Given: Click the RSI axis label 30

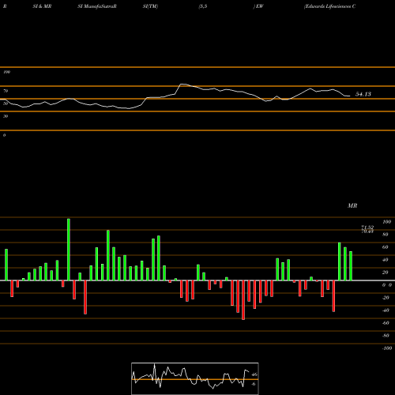Looking at the screenshot, I should click(x=6, y=116).
